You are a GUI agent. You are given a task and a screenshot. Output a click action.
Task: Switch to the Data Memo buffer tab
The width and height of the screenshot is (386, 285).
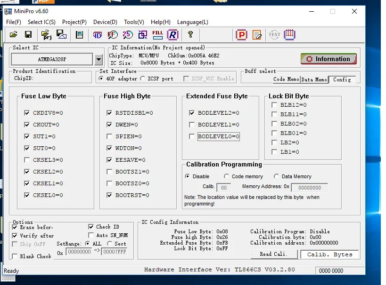pyautogui.click(x=314, y=79)
